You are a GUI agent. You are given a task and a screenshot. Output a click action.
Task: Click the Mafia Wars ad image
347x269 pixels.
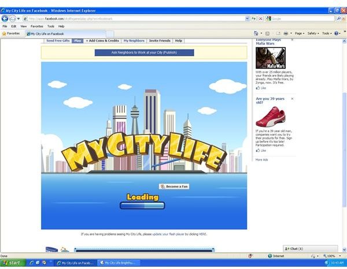click(271, 58)
